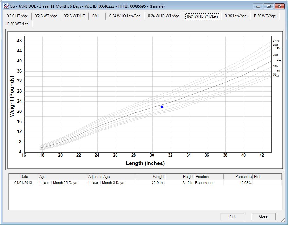Click the 2.3rd percentile curve label

coord(276,76)
